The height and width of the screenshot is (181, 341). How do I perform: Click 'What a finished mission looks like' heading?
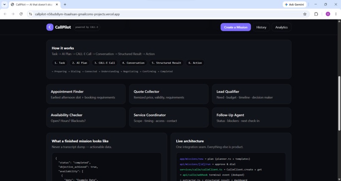pyautogui.click(x=80, y=141)
